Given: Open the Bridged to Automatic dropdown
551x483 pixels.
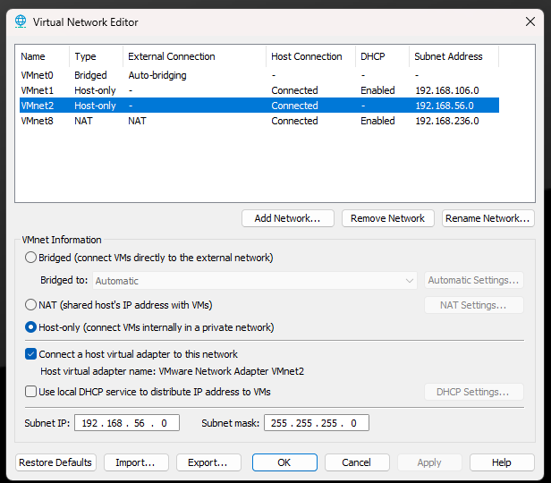Looking at the screenshot, I should coord(255,281).
